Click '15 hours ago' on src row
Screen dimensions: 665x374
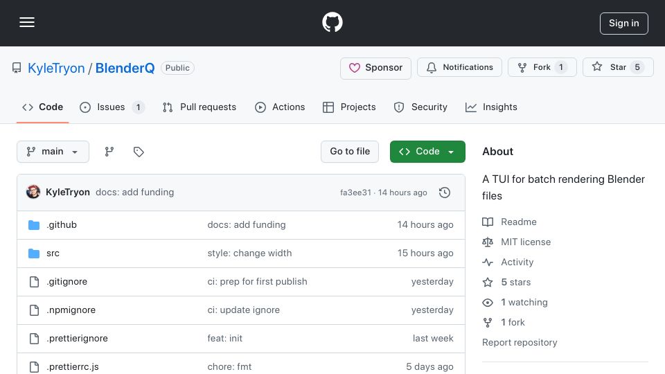(x=425, y=253)
